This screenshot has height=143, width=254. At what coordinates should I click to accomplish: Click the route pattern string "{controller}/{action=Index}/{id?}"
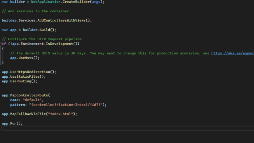point(66,105)
